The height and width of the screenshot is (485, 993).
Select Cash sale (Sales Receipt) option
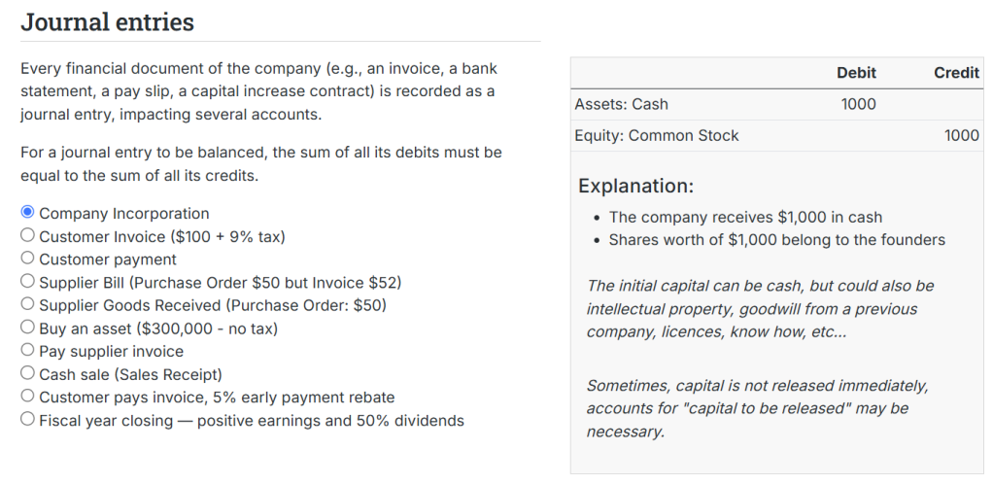(27, 372)
